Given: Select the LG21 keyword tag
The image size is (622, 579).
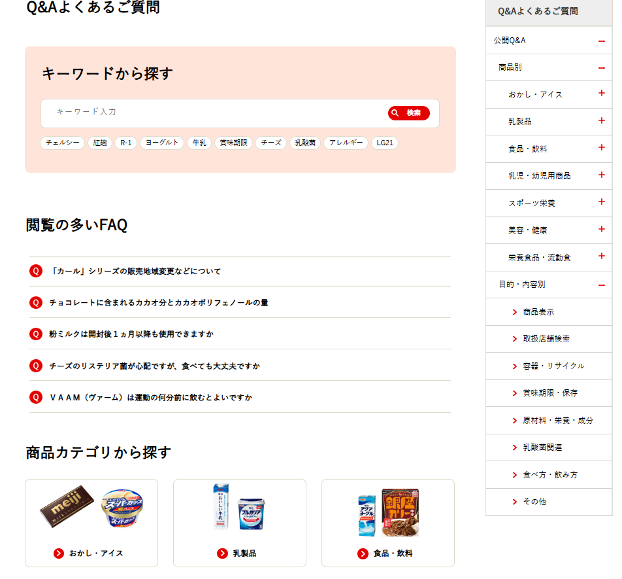Looking at the screenshot, I should (x=384, y=143).
